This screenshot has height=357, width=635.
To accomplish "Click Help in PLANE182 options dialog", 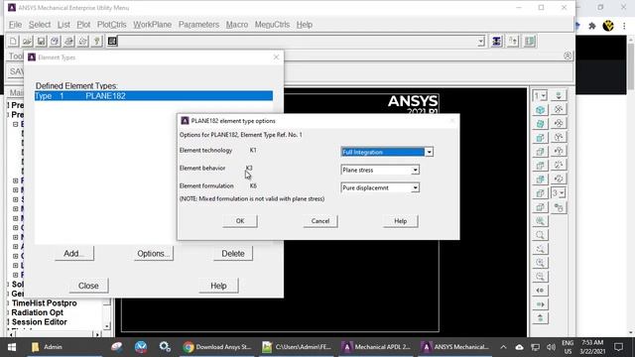I will (400, 221).
